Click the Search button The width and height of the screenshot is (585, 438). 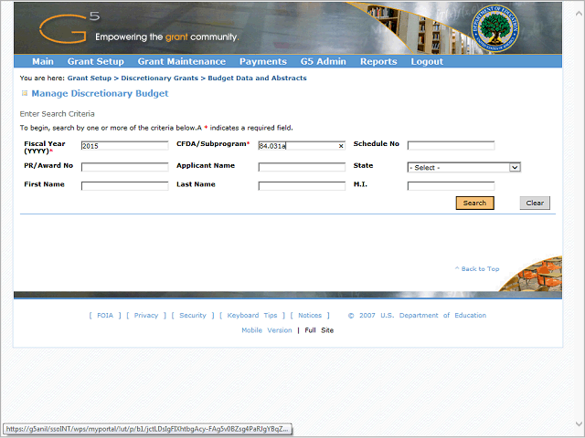(474, 203)
